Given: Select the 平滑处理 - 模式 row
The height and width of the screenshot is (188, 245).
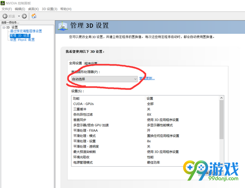Looking at the screenshot, I should coord(145,136).
